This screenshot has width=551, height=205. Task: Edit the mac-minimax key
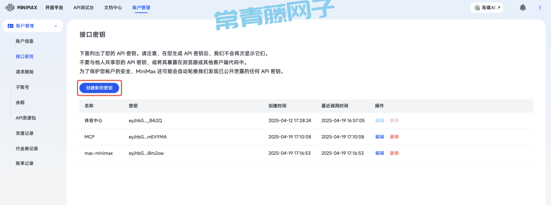(x=380, y=153)
